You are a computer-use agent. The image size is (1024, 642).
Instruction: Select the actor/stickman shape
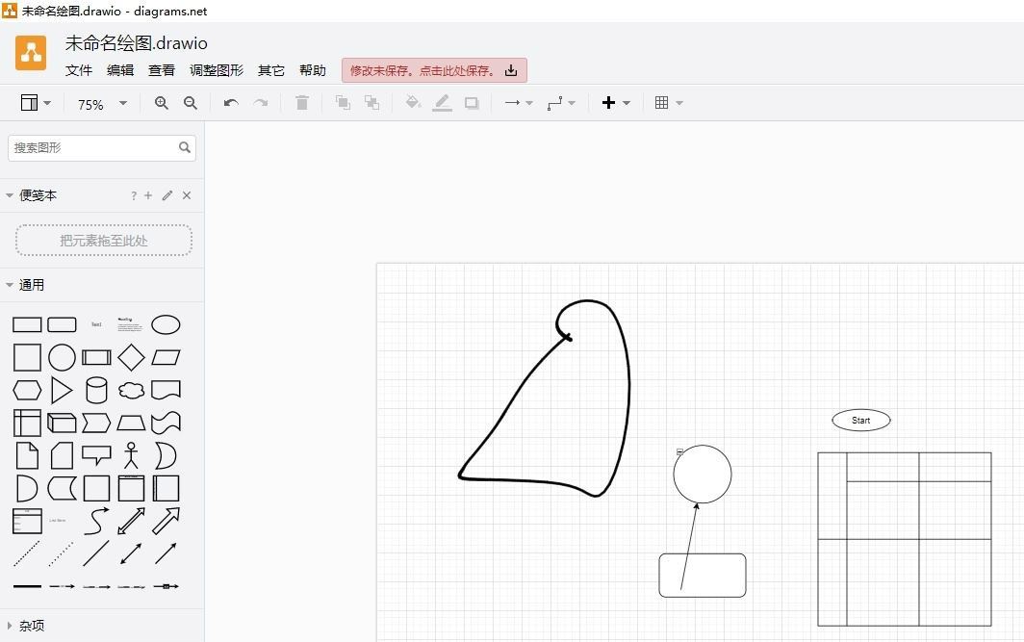click(131, 455)
